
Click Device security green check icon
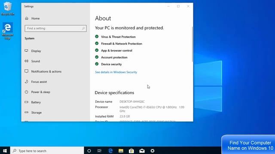tap(97, 64)
